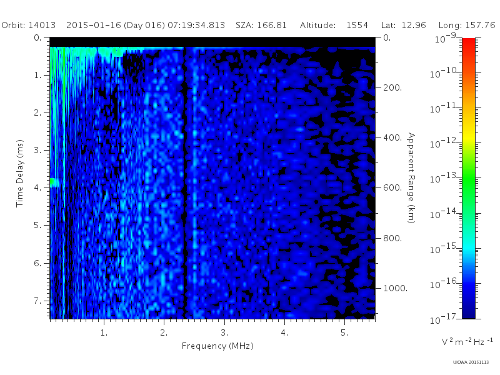This screenshot has height=375, width=500.
Task: Click the 5. tick on frequency axis
Action: tap(344, 332)
